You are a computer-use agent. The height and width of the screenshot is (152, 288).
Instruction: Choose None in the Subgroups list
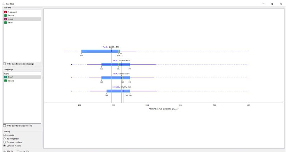pyautogui.click(x=22, y=74)
